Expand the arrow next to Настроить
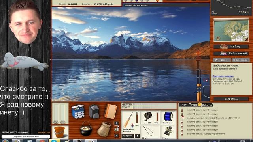 (x=137, y=136)
